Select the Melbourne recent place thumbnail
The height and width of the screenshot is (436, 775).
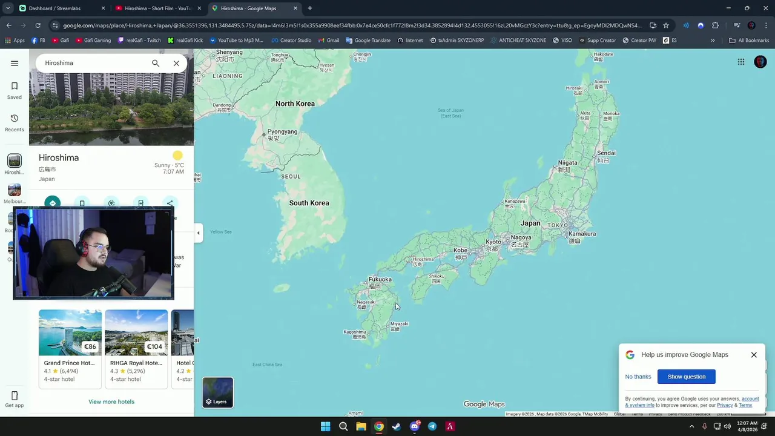pos(15,190)
